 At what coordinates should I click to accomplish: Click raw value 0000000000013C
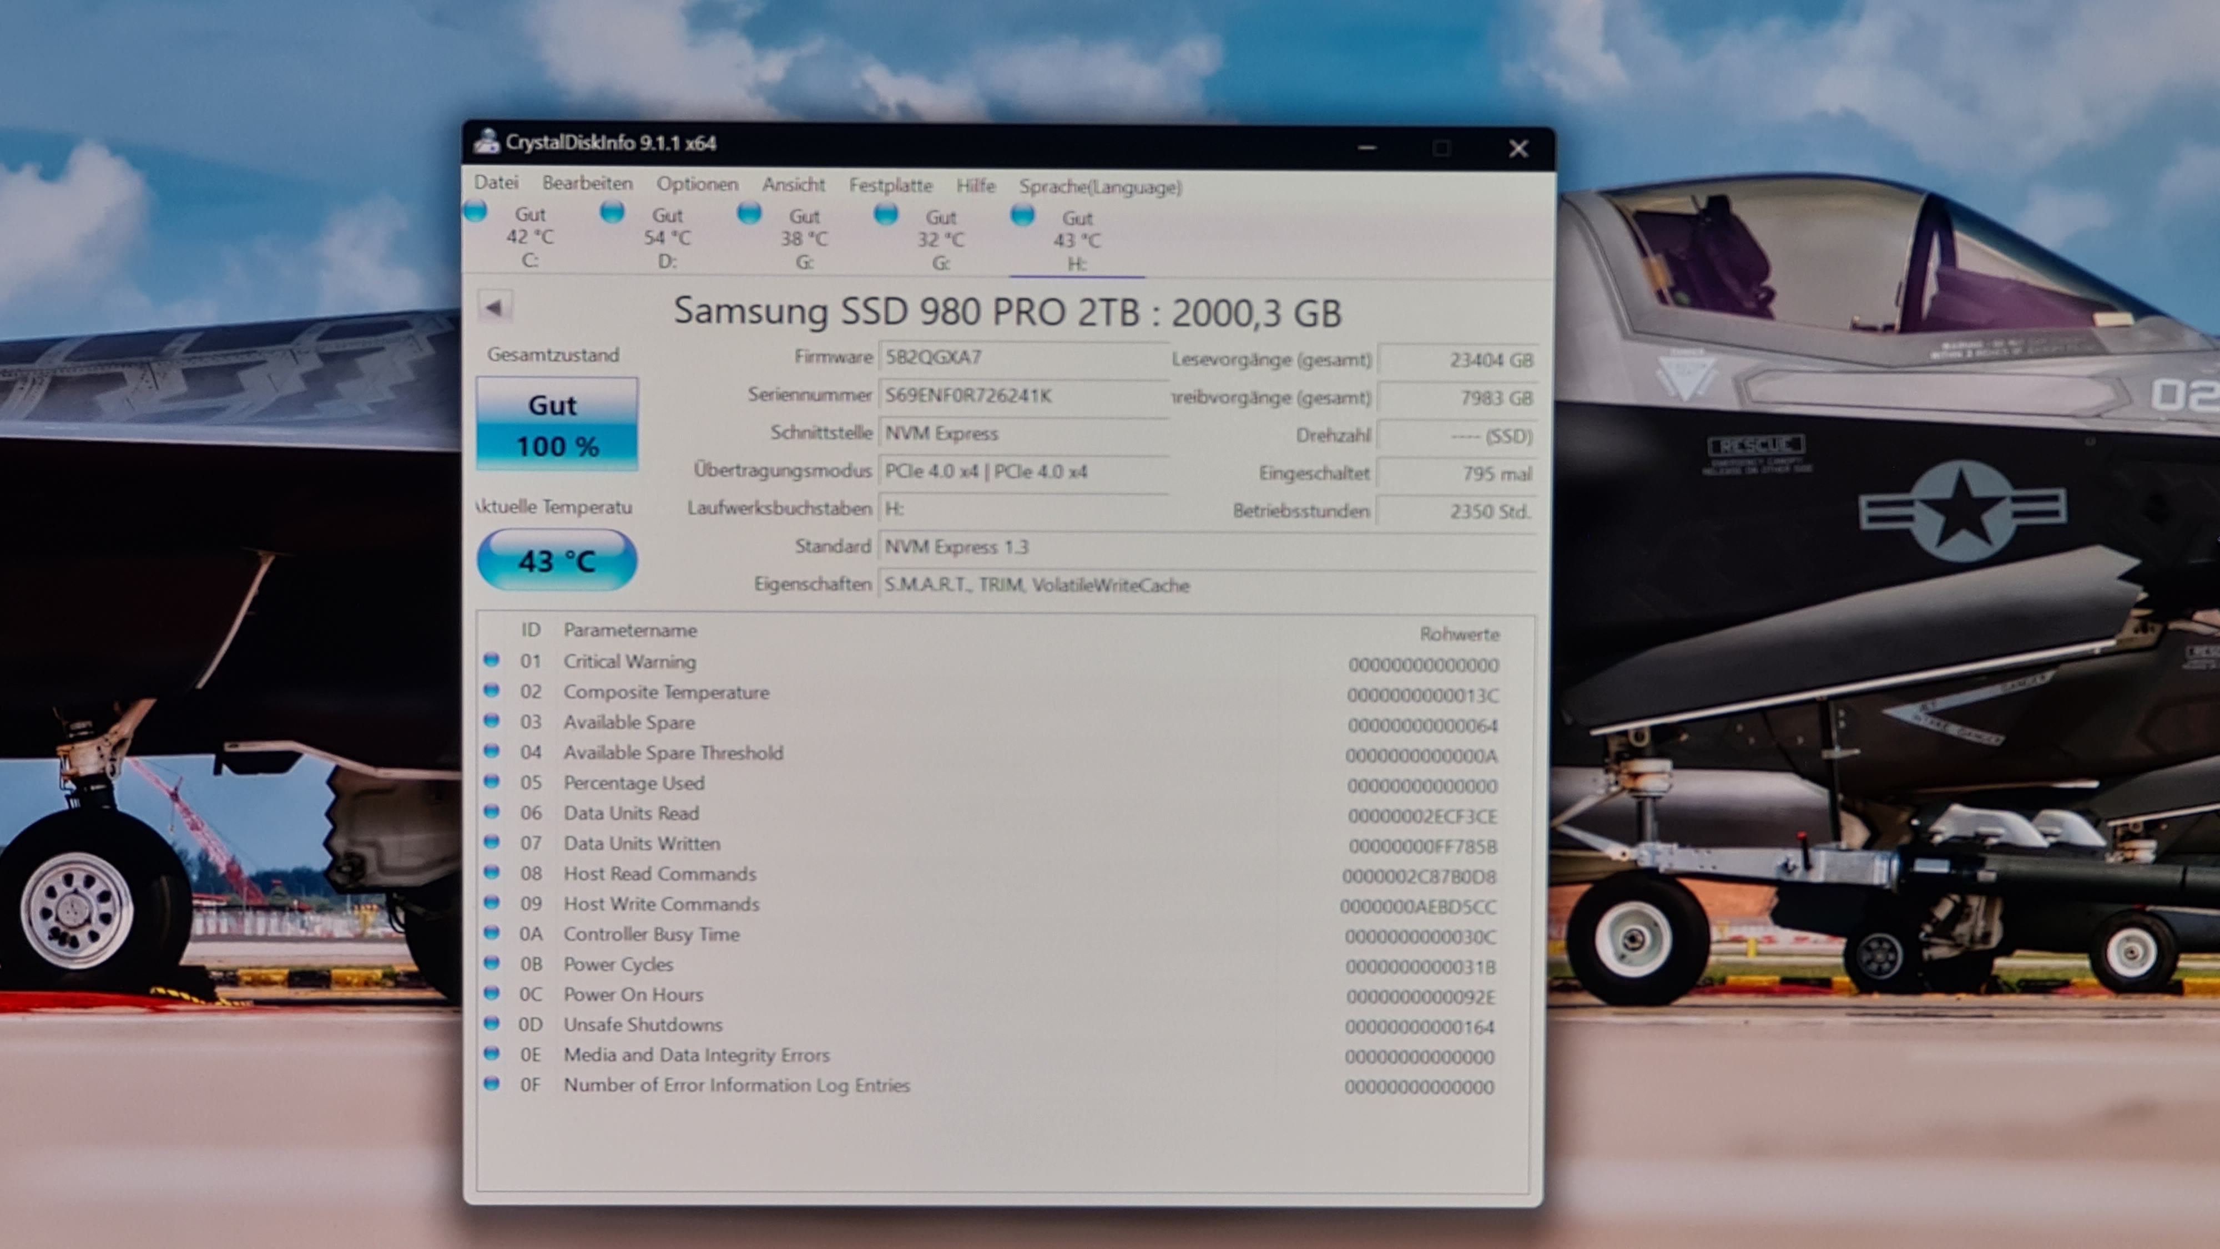1423,695
